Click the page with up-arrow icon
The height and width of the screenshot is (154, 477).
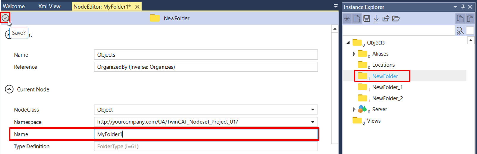coord(357,19)
